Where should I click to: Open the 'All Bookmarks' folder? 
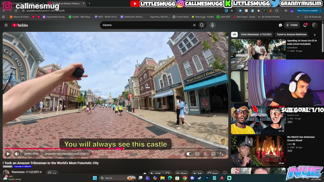[x=313, y=17]
